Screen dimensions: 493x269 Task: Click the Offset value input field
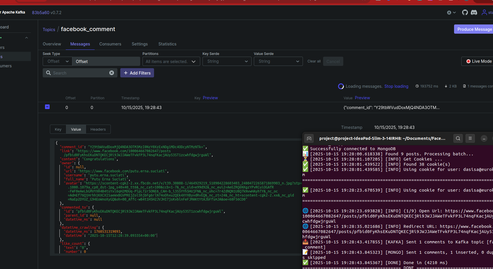point(106,62)
